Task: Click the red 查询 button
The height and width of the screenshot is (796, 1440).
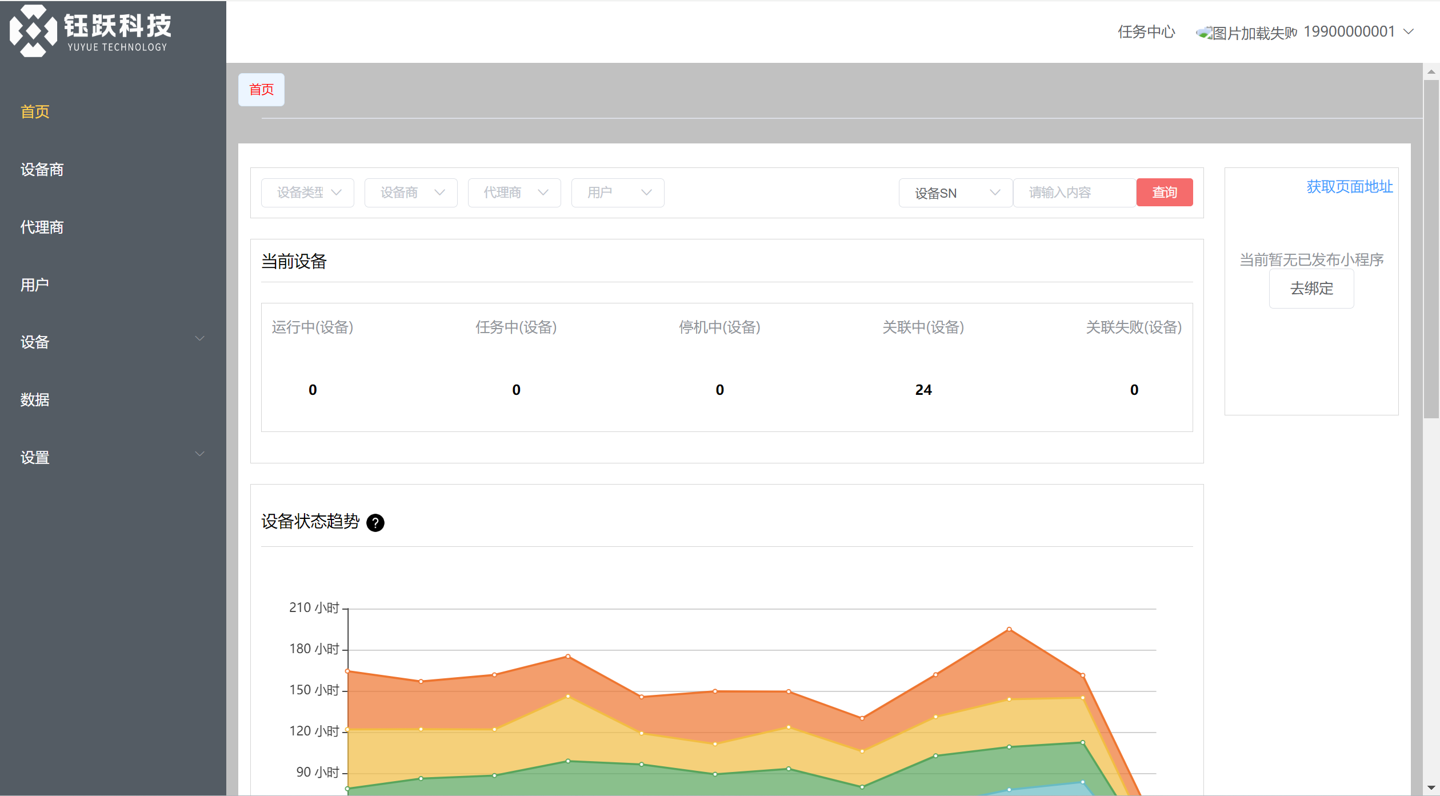Action: click(x=1165, y=192)
